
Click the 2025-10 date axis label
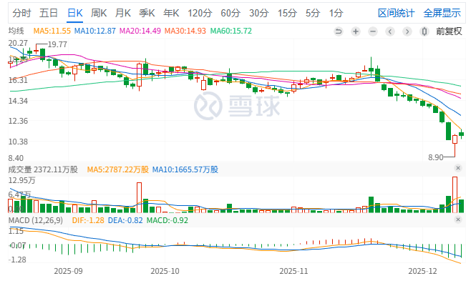165,271
